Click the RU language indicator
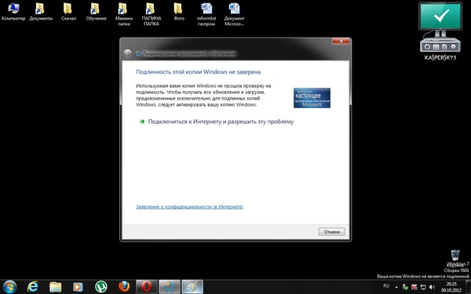This screenshot has width=471, height=294. click(x=386, y=286)
